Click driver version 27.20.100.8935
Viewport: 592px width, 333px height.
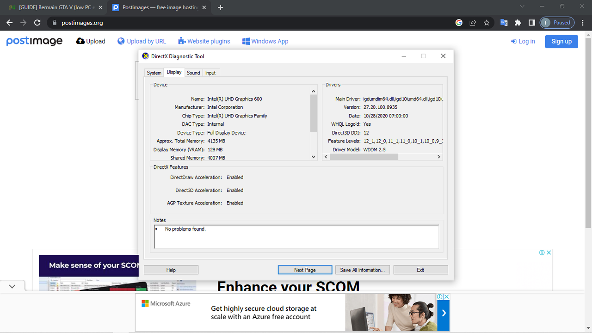click(x=380, y=107)
